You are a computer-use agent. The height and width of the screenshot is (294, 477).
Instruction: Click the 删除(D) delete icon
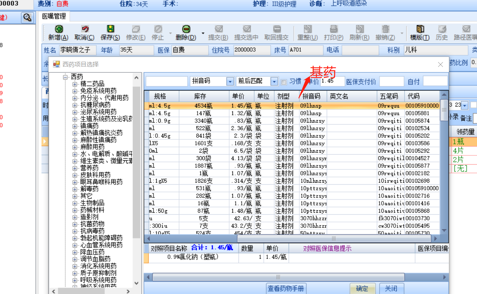(186, 29)
